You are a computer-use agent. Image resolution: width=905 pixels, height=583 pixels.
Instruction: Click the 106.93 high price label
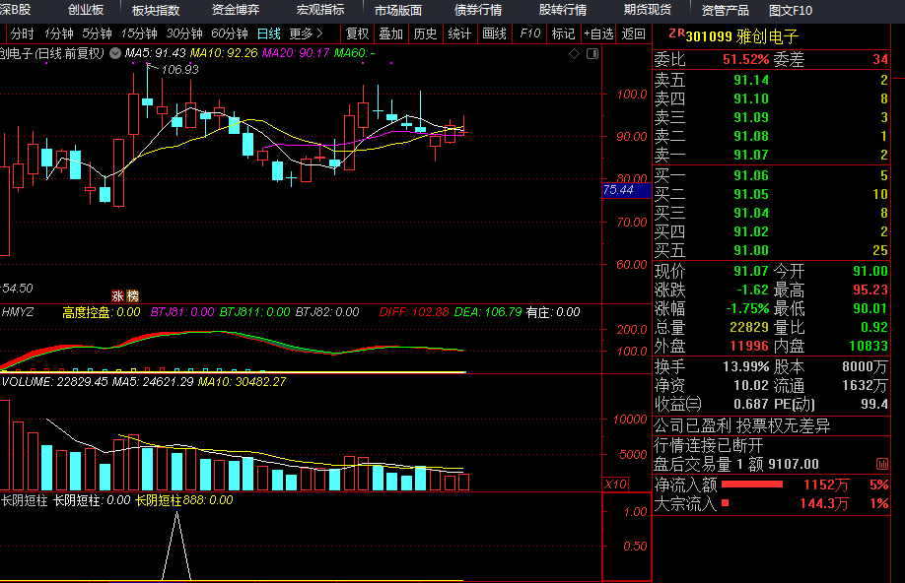(x=179, y=70)
